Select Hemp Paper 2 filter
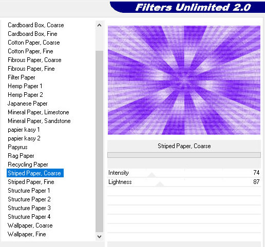This screenshot has width=265, height=247. (x=25, y=95)
